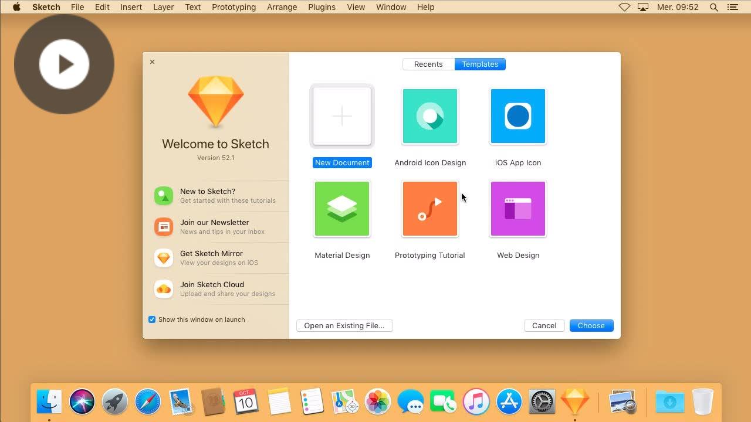Click the New Document blank thumbnail
Screen dimensions: 751x422
(x=342, y=116)
